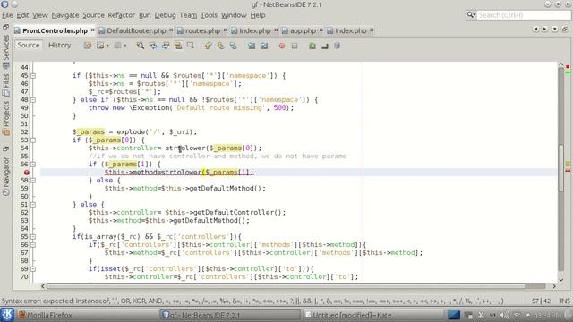The image size is (573, 322).
Task: Open the Help menu
Action: pyautogui.click(x=258, y=15)
